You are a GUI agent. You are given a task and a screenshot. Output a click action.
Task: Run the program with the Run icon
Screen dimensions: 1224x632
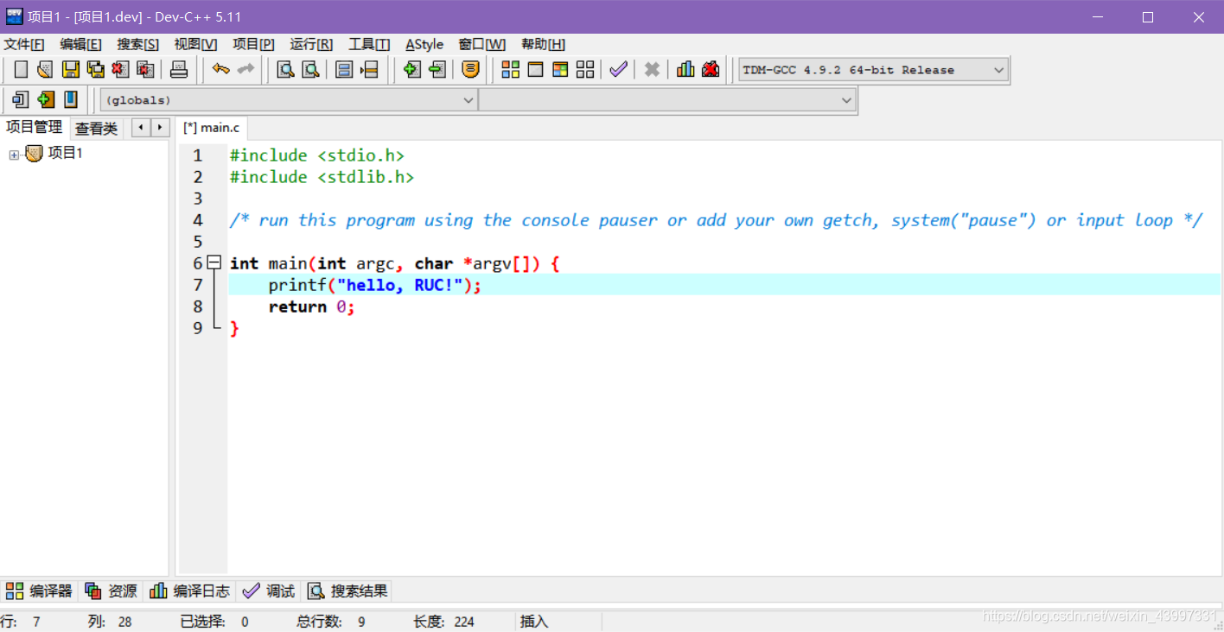click(536, 70)
